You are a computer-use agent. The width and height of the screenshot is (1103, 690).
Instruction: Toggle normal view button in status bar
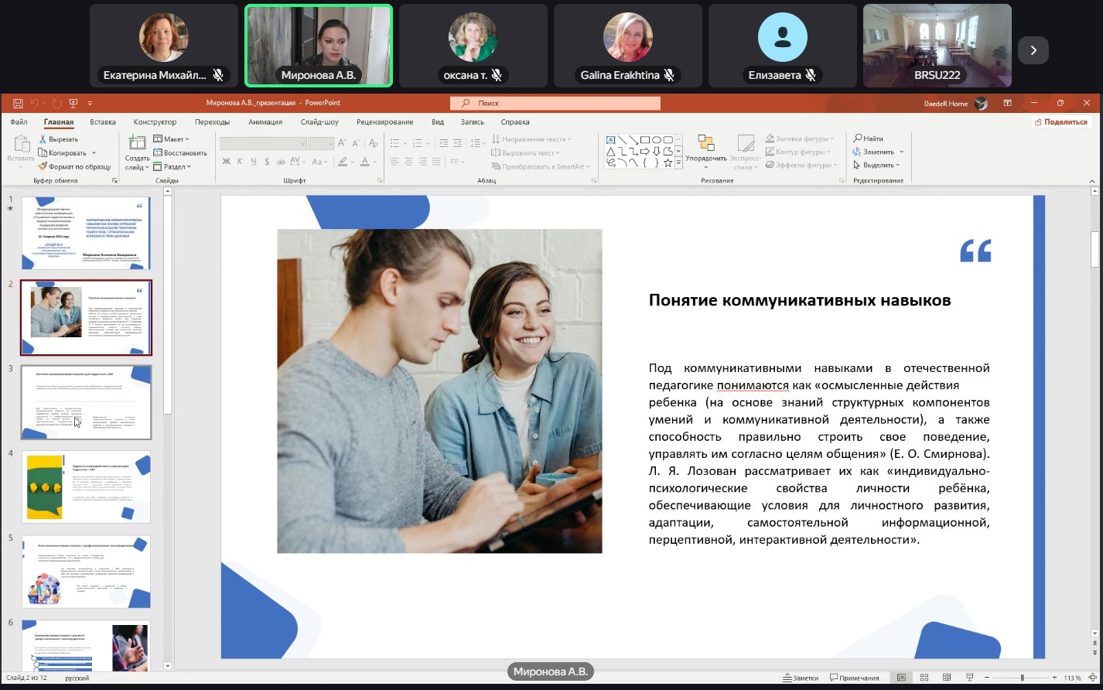pos(901,678)
